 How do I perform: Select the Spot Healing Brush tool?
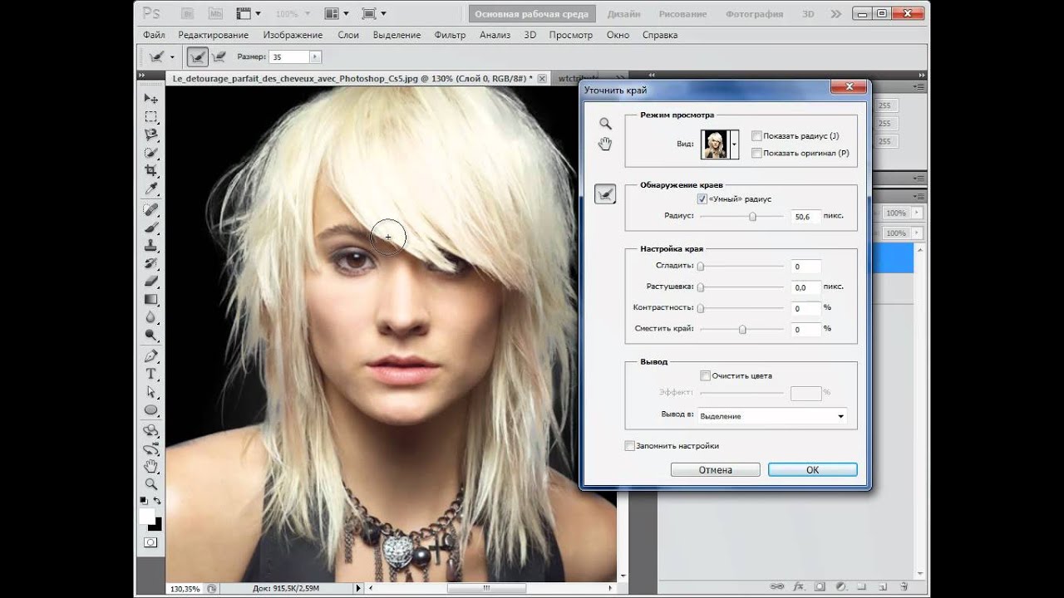pyautogui.click(x=151, y=209)
